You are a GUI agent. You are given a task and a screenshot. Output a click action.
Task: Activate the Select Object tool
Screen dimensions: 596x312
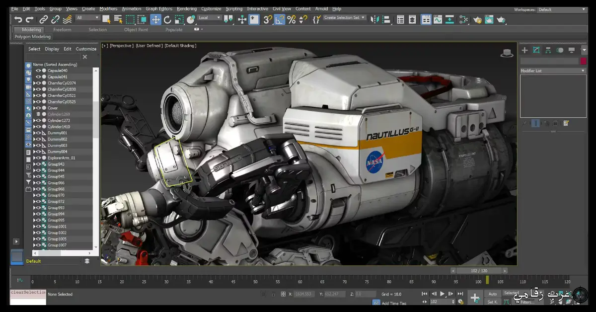[106, 20]
